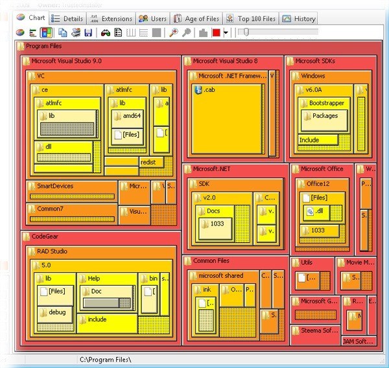The image size is (389, 368).
Task: Select the tree map chart type
Action: [x=46, y=32]
